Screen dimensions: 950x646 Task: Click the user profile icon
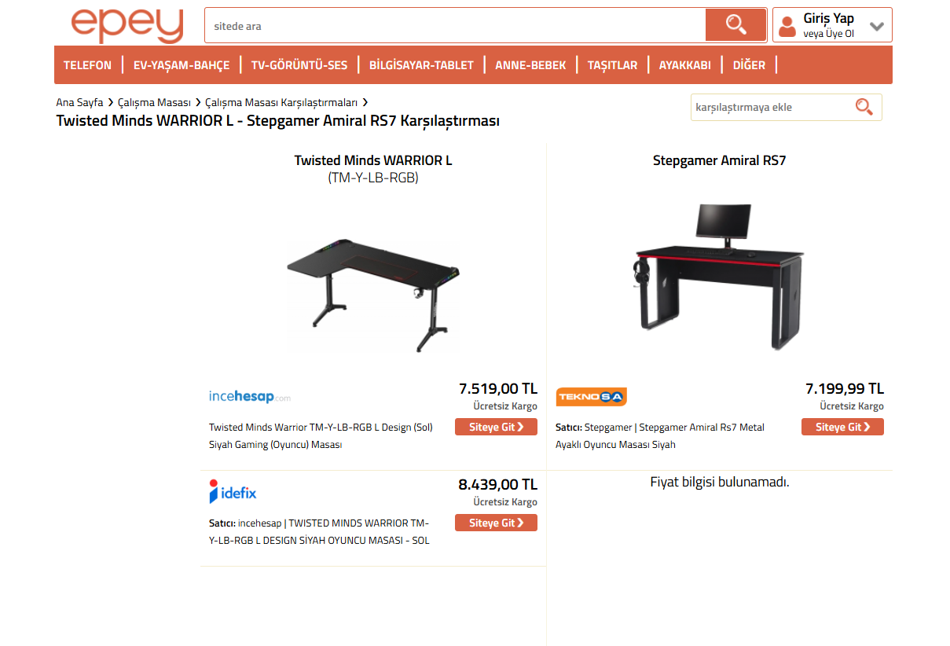point(787,28)
